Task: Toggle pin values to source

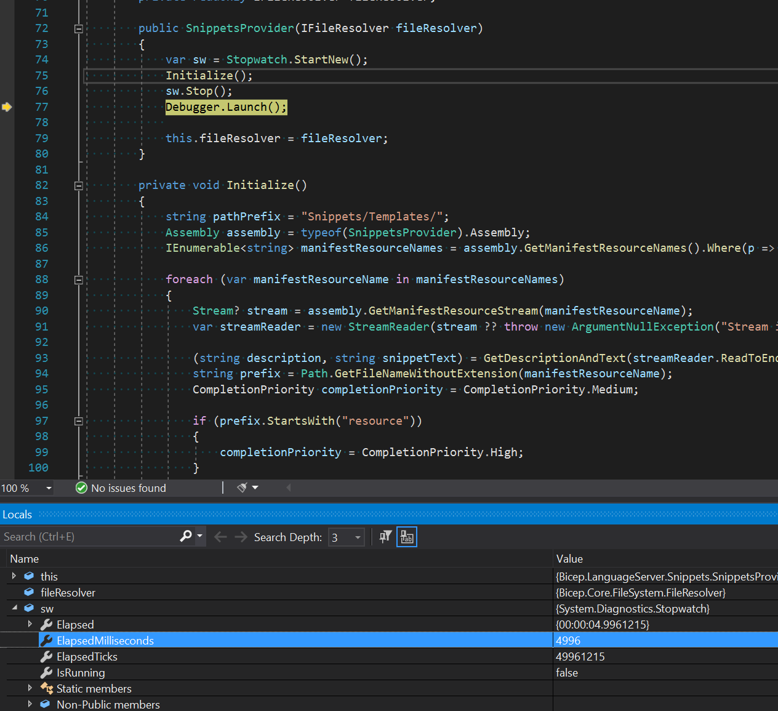Action: click(385, 536)
